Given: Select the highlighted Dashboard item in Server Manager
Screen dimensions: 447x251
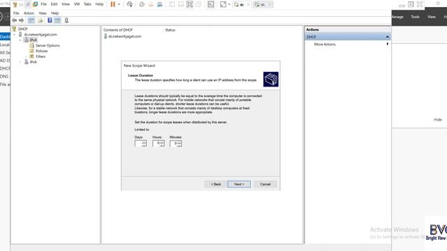Looking at the screenshot, I should coord(5,37).
